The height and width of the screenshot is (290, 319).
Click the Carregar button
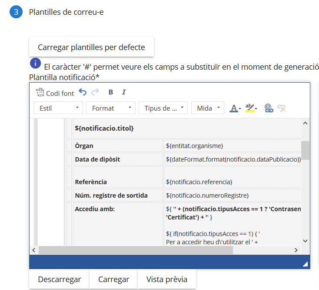[113, 279]
